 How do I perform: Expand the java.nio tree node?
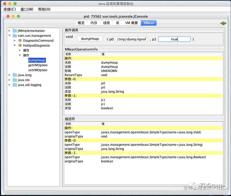coord(9,80)
